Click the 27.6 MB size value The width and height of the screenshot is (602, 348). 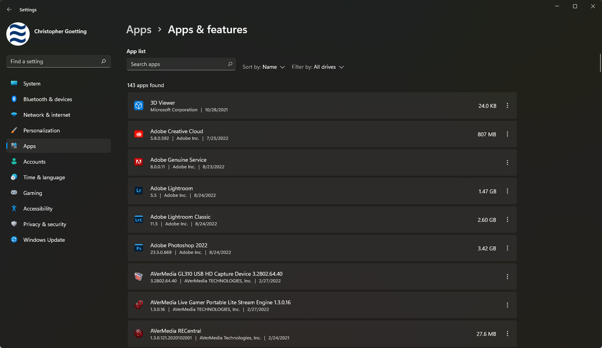click(486, 334)
